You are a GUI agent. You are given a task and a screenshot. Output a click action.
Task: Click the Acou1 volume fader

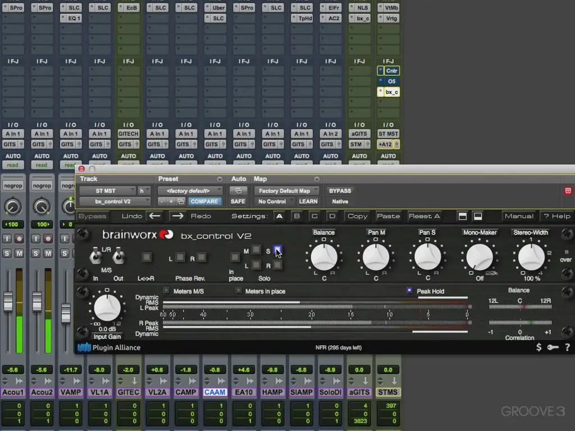[x=8, y=301]
